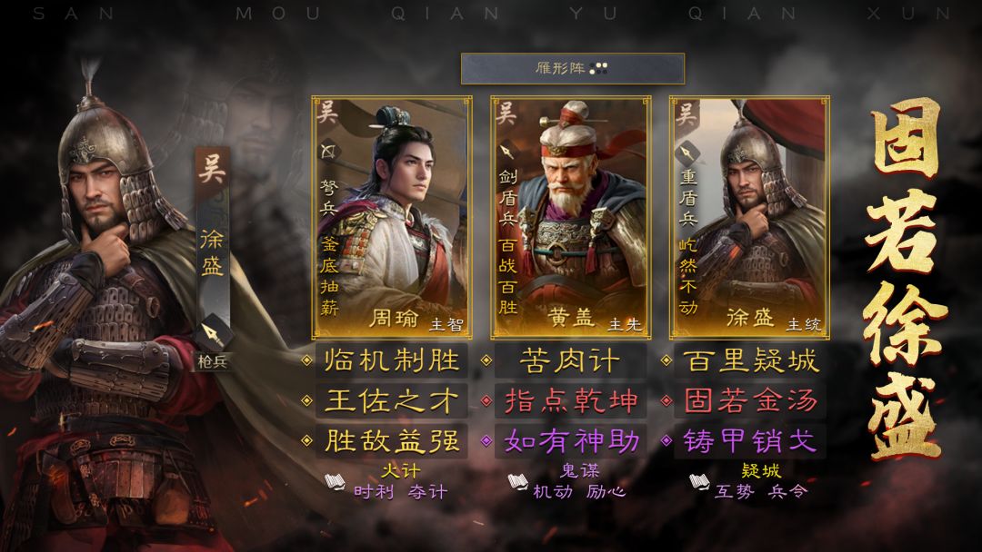Click the crossbow icon on Zhou Yu's card
This screenshot has width=982, height=552.
pyautogui.click(x=328, y=151)
